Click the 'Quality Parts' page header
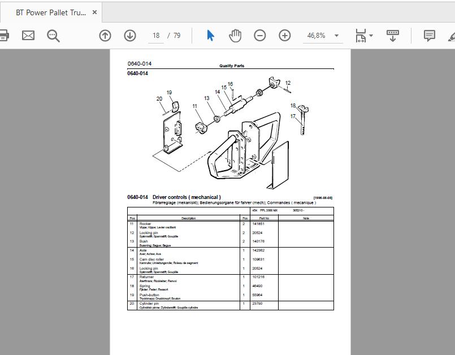 coord(232,66)
